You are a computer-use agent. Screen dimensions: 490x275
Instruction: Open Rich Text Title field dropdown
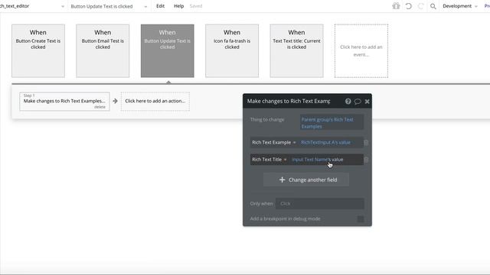[269, 160]
